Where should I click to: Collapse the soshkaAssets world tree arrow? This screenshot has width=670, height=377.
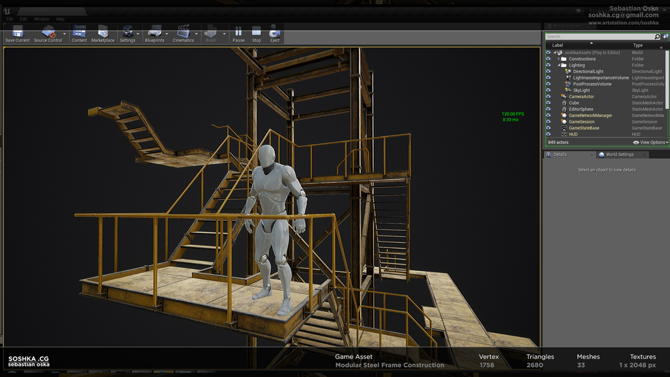[x=555, y=53]
